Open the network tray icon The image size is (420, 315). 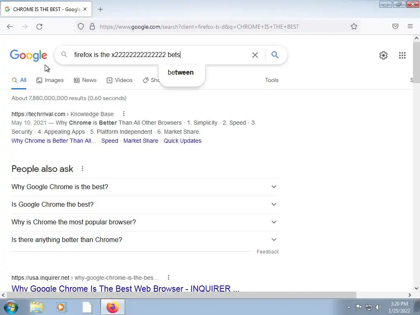tap(369, 307)
